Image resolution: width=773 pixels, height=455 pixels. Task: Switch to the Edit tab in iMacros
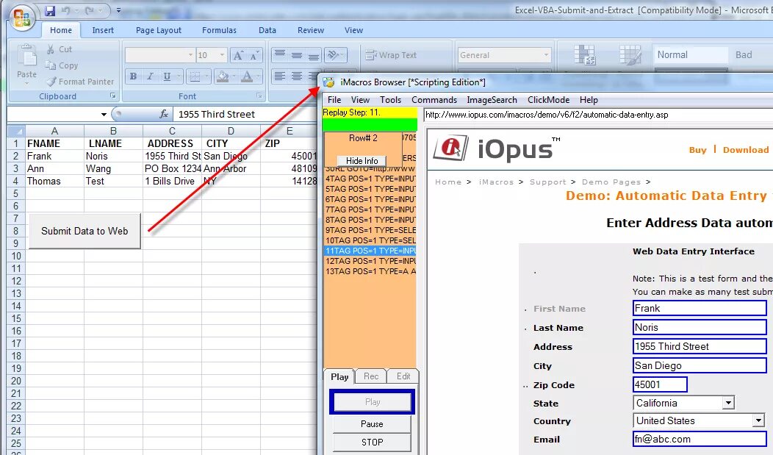tap(403, 376)
